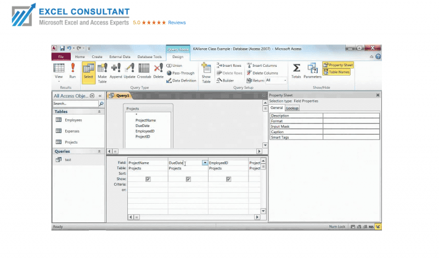Minimize the ribbon with caret icon

point(372,57)
